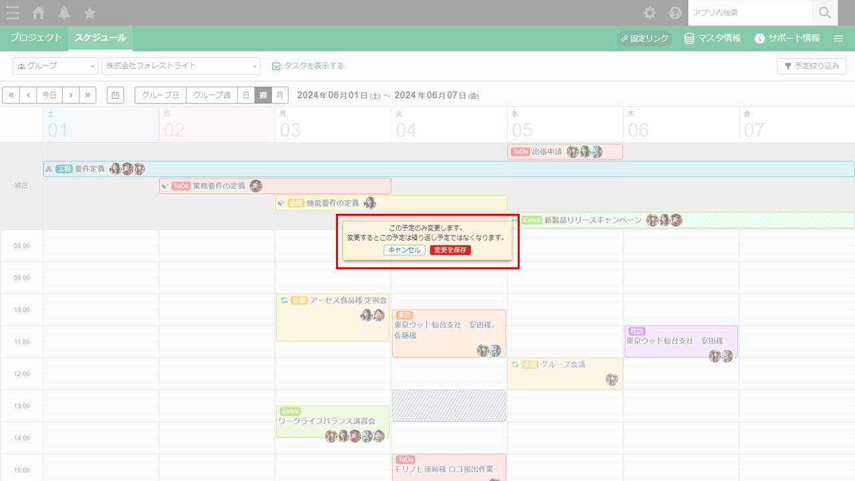Go to home via house icon
This screenshot has height=481, width=855.
click(39, 13)
